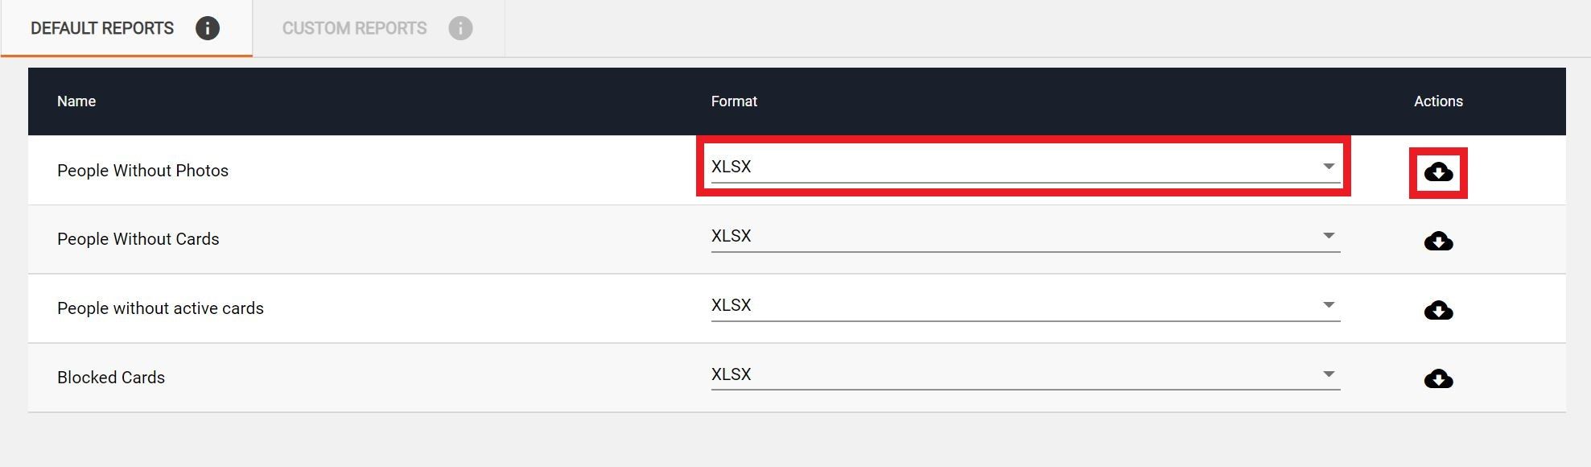Open format dropdown for People Without Cards
This screenshot has width=1591, height=467.
tap(1025, 236)
